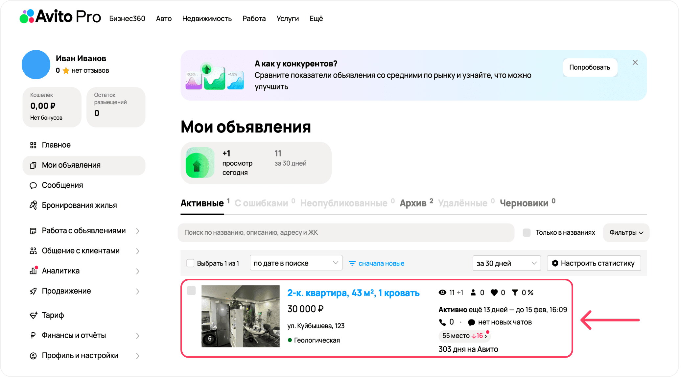Open the за 30 дней period dropdown

pos(506,263)
